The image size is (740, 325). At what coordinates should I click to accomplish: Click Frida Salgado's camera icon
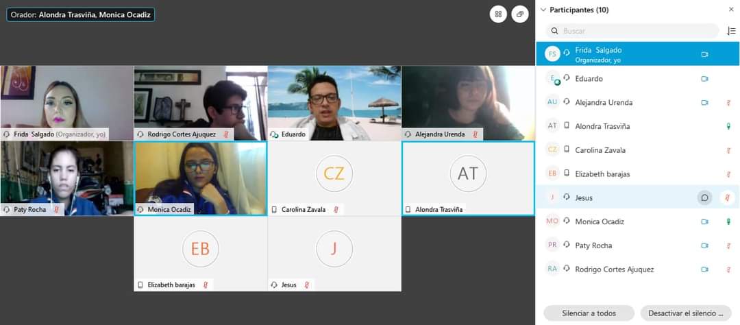coord(704,54)
